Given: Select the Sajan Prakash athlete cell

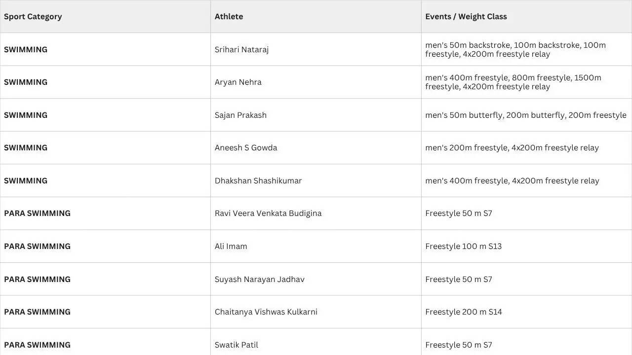Looking at the screenshot, I should 316,115.
